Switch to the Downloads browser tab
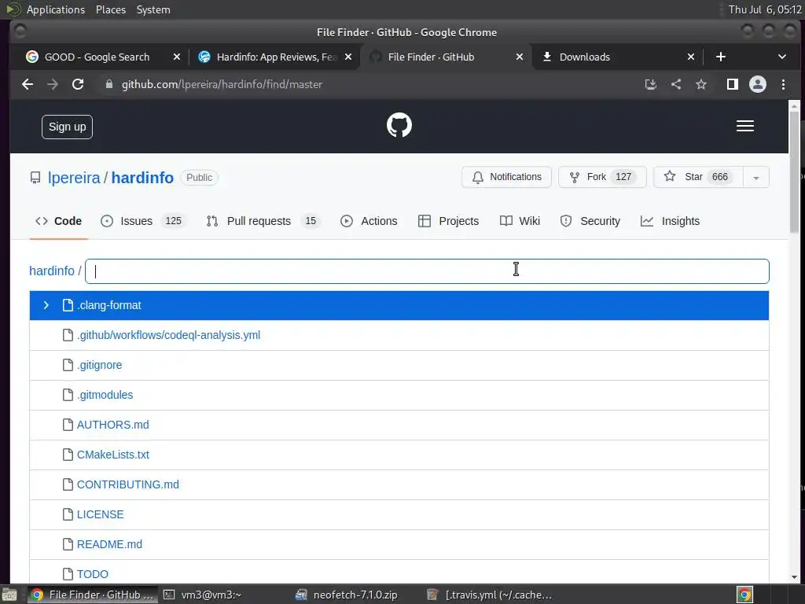This screenshot has width=805, height=604. pos(585,57)
